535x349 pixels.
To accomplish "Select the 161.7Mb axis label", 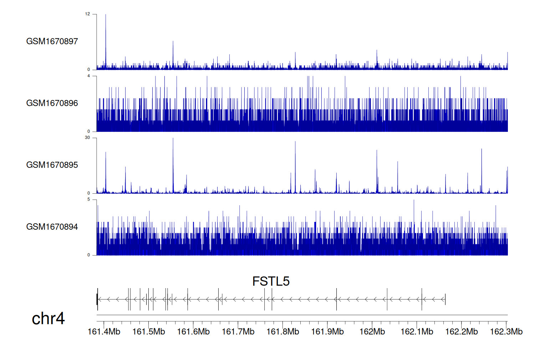I will tap(238, 332).
